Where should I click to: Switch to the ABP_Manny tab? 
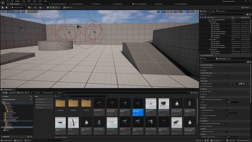(x=159, y=4)
